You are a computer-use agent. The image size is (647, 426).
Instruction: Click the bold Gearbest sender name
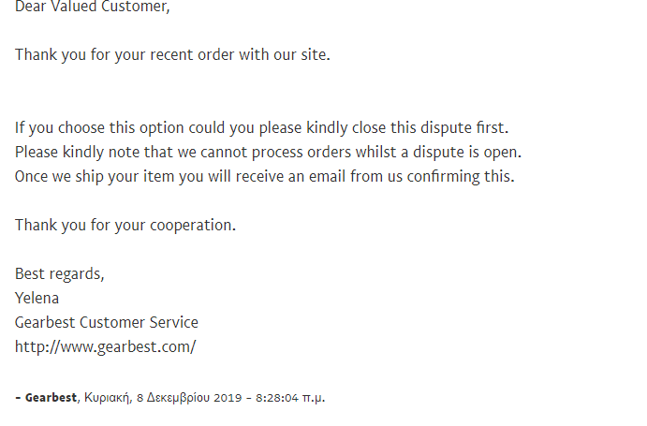pos(51,398)
